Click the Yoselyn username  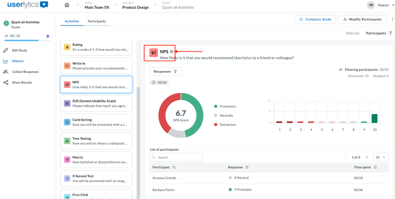383,5
